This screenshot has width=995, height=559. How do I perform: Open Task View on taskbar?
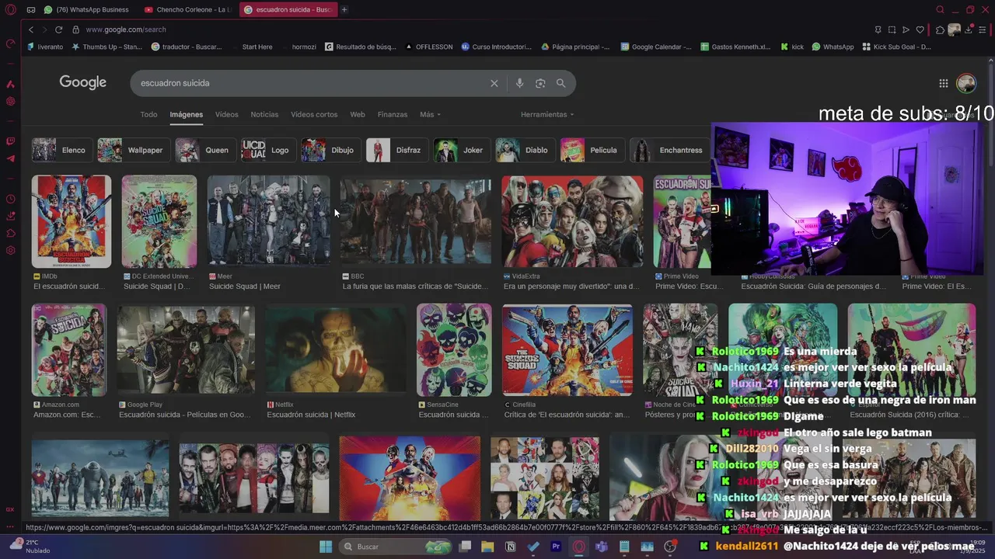pos(465,547)
